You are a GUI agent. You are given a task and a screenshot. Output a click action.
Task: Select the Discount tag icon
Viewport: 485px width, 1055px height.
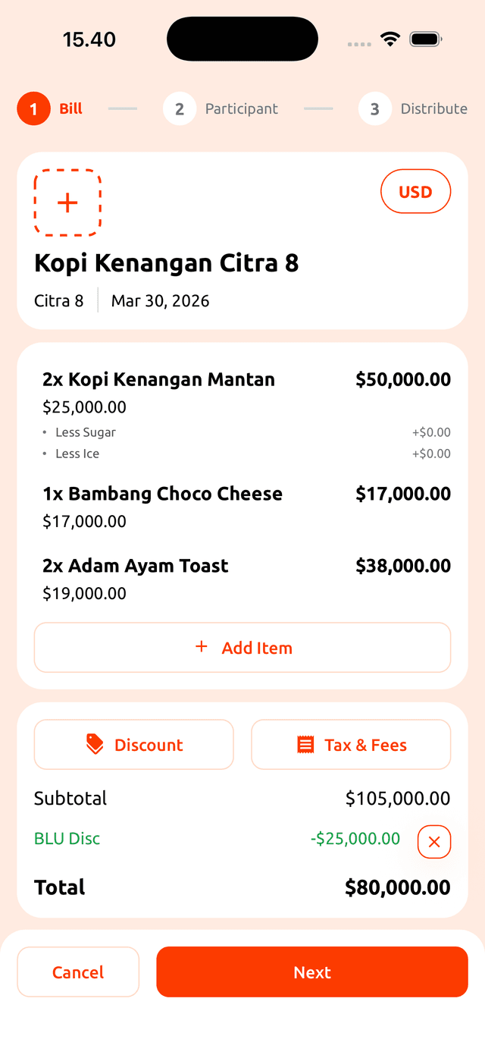pos(95,744)
